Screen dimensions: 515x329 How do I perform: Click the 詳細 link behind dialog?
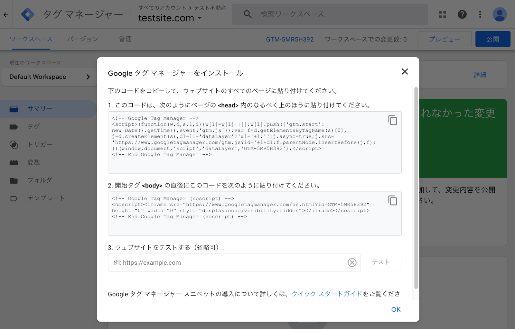(480, 75)
